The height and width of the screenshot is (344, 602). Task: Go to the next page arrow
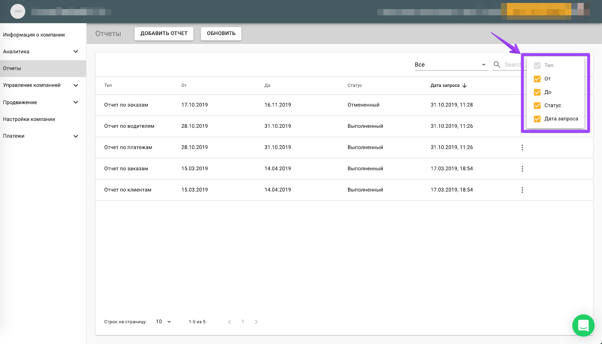[256, 322]
